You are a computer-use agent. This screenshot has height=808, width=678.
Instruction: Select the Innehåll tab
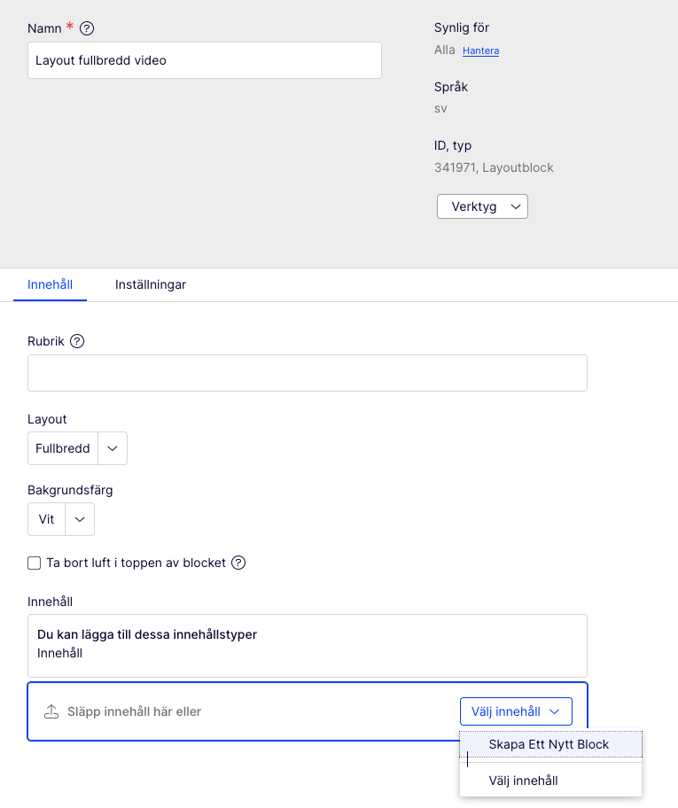pos(50,284)
